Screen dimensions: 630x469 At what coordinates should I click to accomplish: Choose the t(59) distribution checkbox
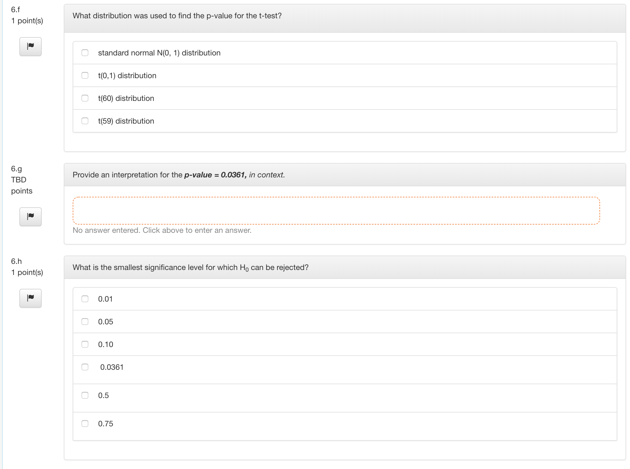point(85,121)
